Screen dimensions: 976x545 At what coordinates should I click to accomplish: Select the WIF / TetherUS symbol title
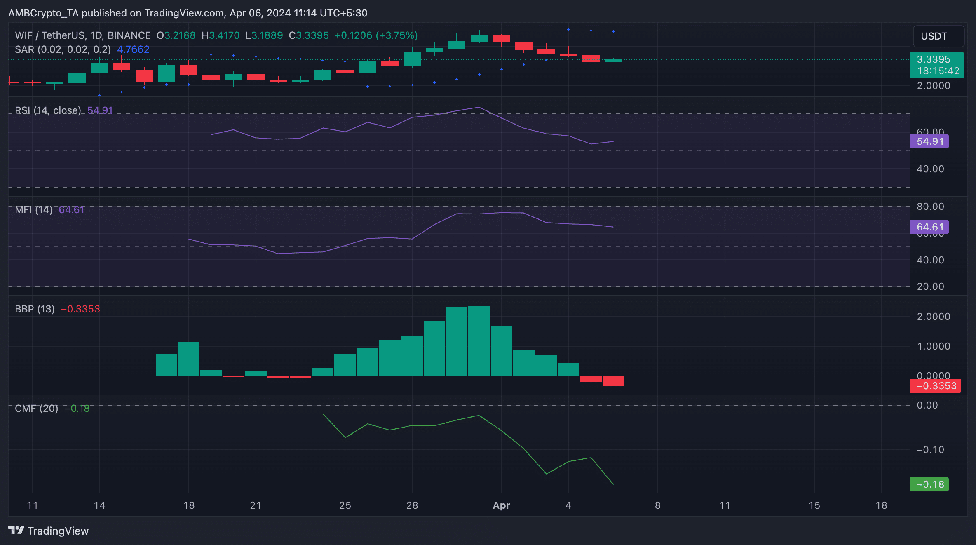coord(83,35)
